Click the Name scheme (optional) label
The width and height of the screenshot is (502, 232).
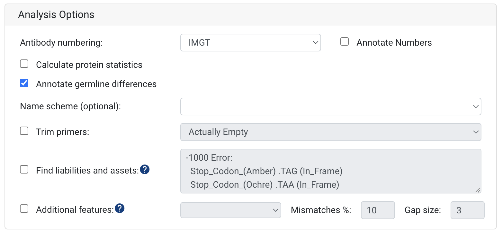[70, 106]
